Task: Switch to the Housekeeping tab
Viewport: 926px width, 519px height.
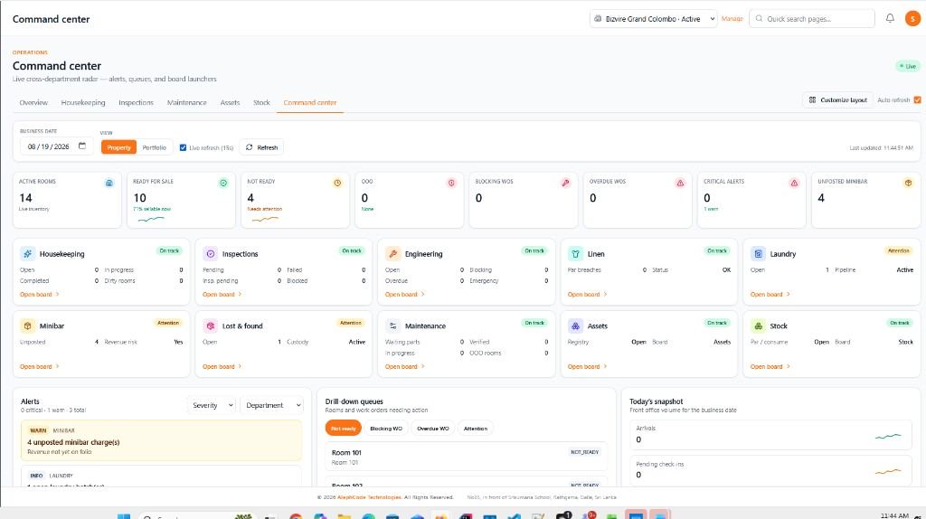Action: tap(83, 102)
